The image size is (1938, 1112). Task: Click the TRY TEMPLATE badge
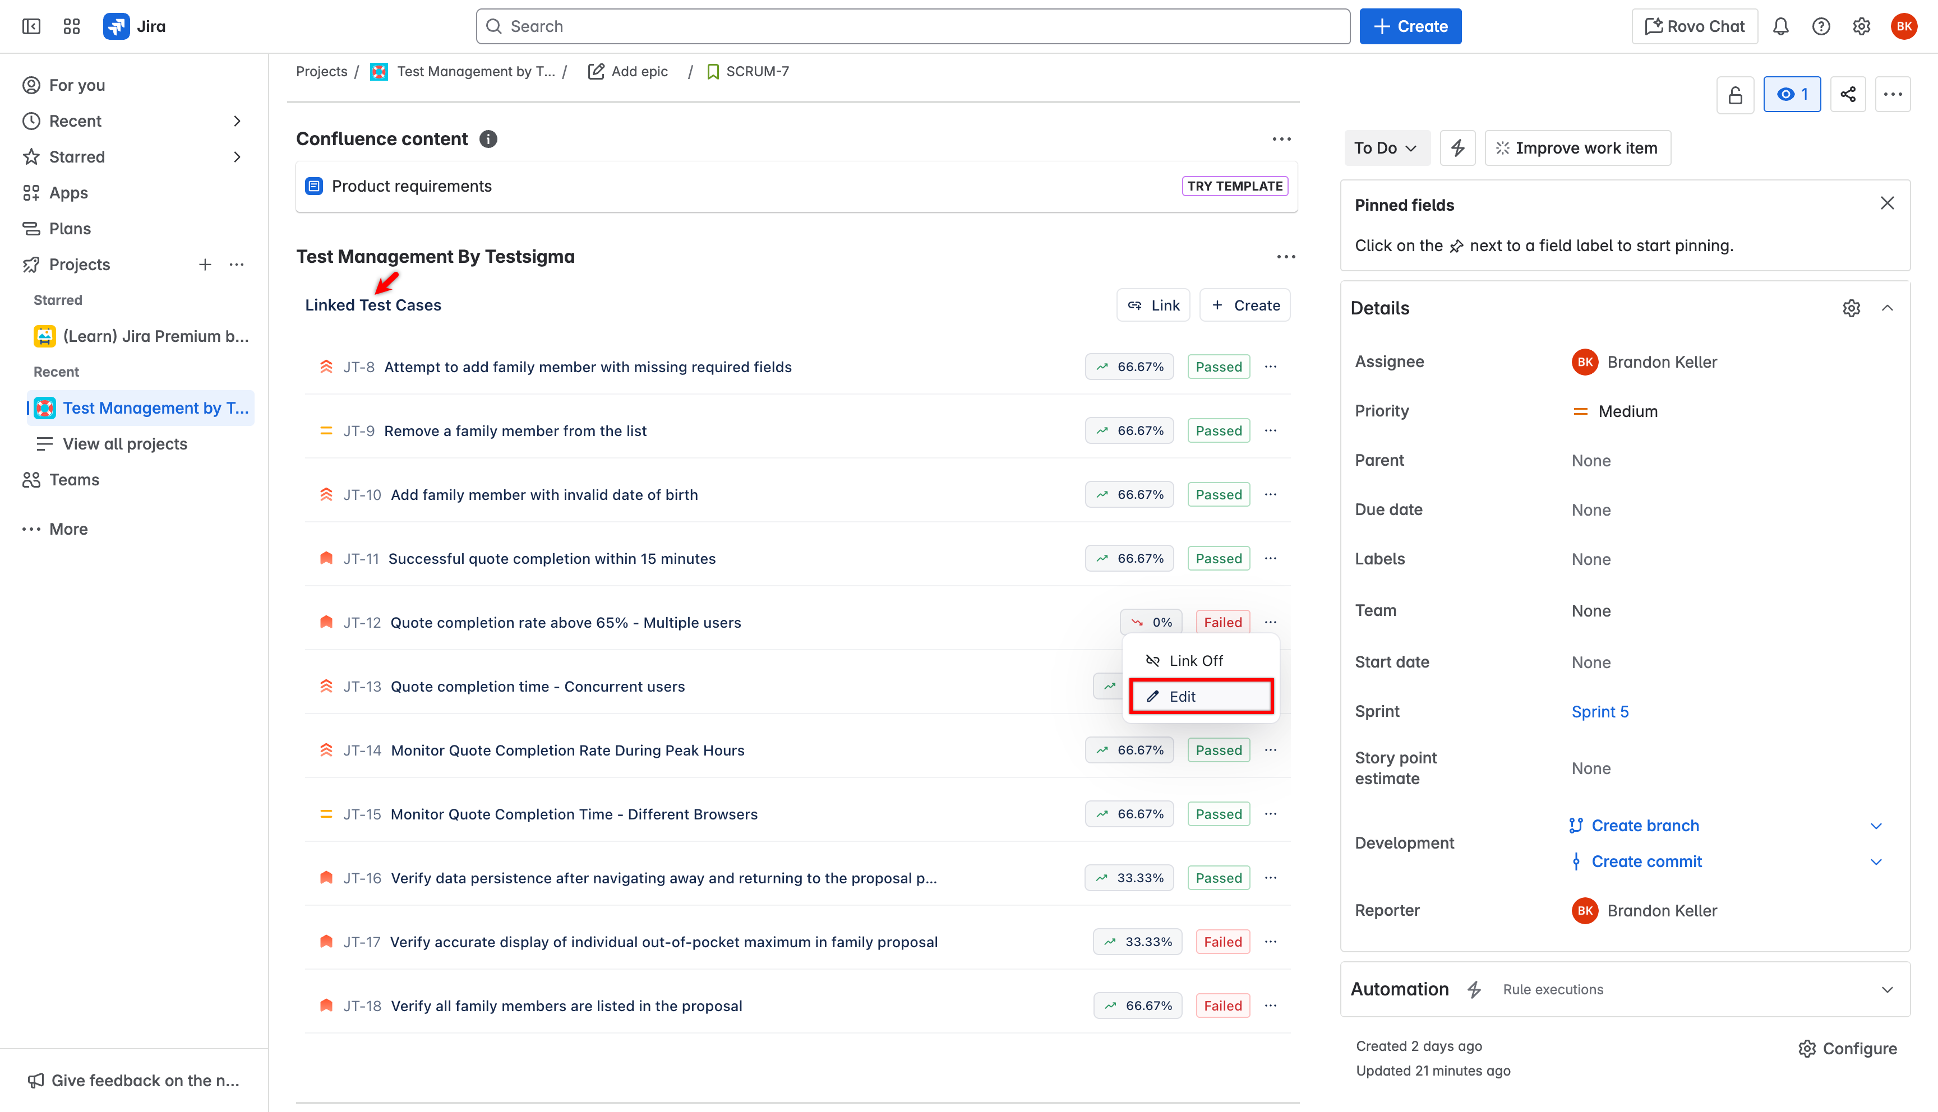(x=1234, y=186)
